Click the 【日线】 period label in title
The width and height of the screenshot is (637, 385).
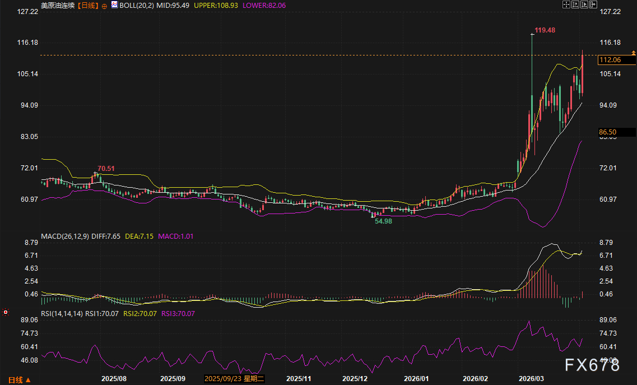(87, 6)
